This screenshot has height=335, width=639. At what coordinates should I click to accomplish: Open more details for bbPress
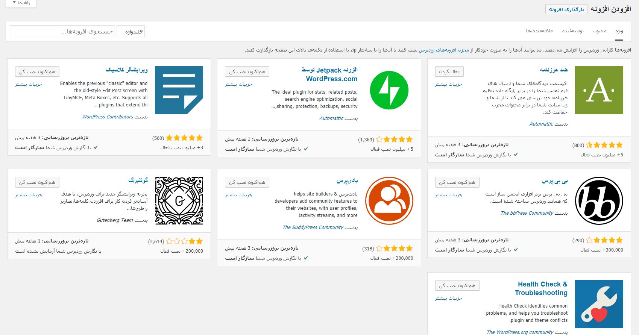click(449, 195)
